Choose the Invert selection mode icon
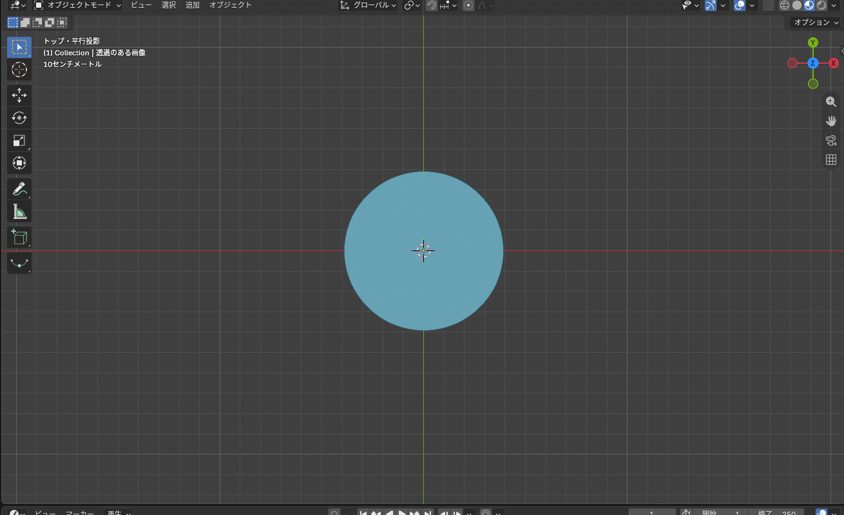 point(50,23)
